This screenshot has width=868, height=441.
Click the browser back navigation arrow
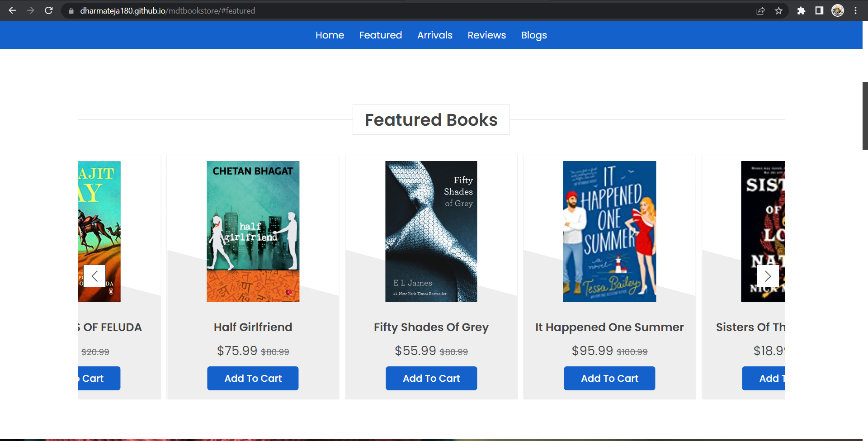12,10
